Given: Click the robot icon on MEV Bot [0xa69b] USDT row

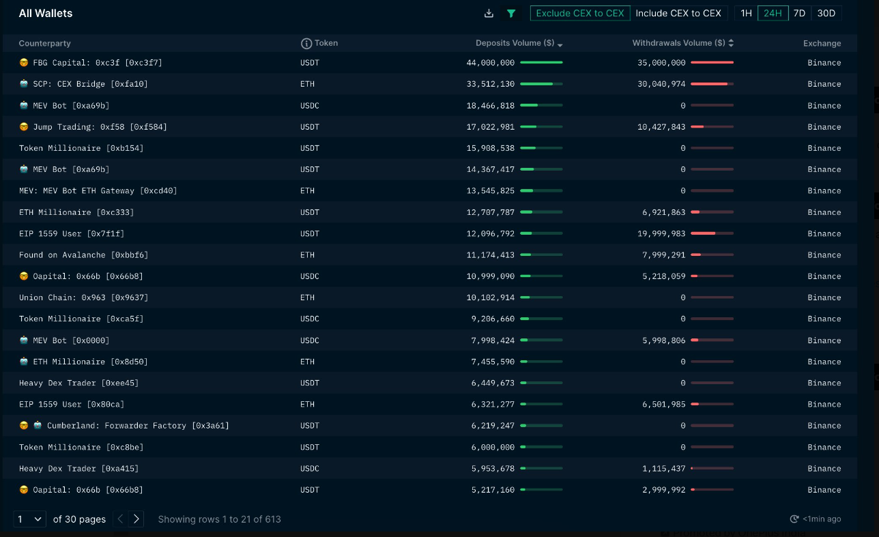Looking at the screenshot, I should pyautogui.click(x=24, y=169).
